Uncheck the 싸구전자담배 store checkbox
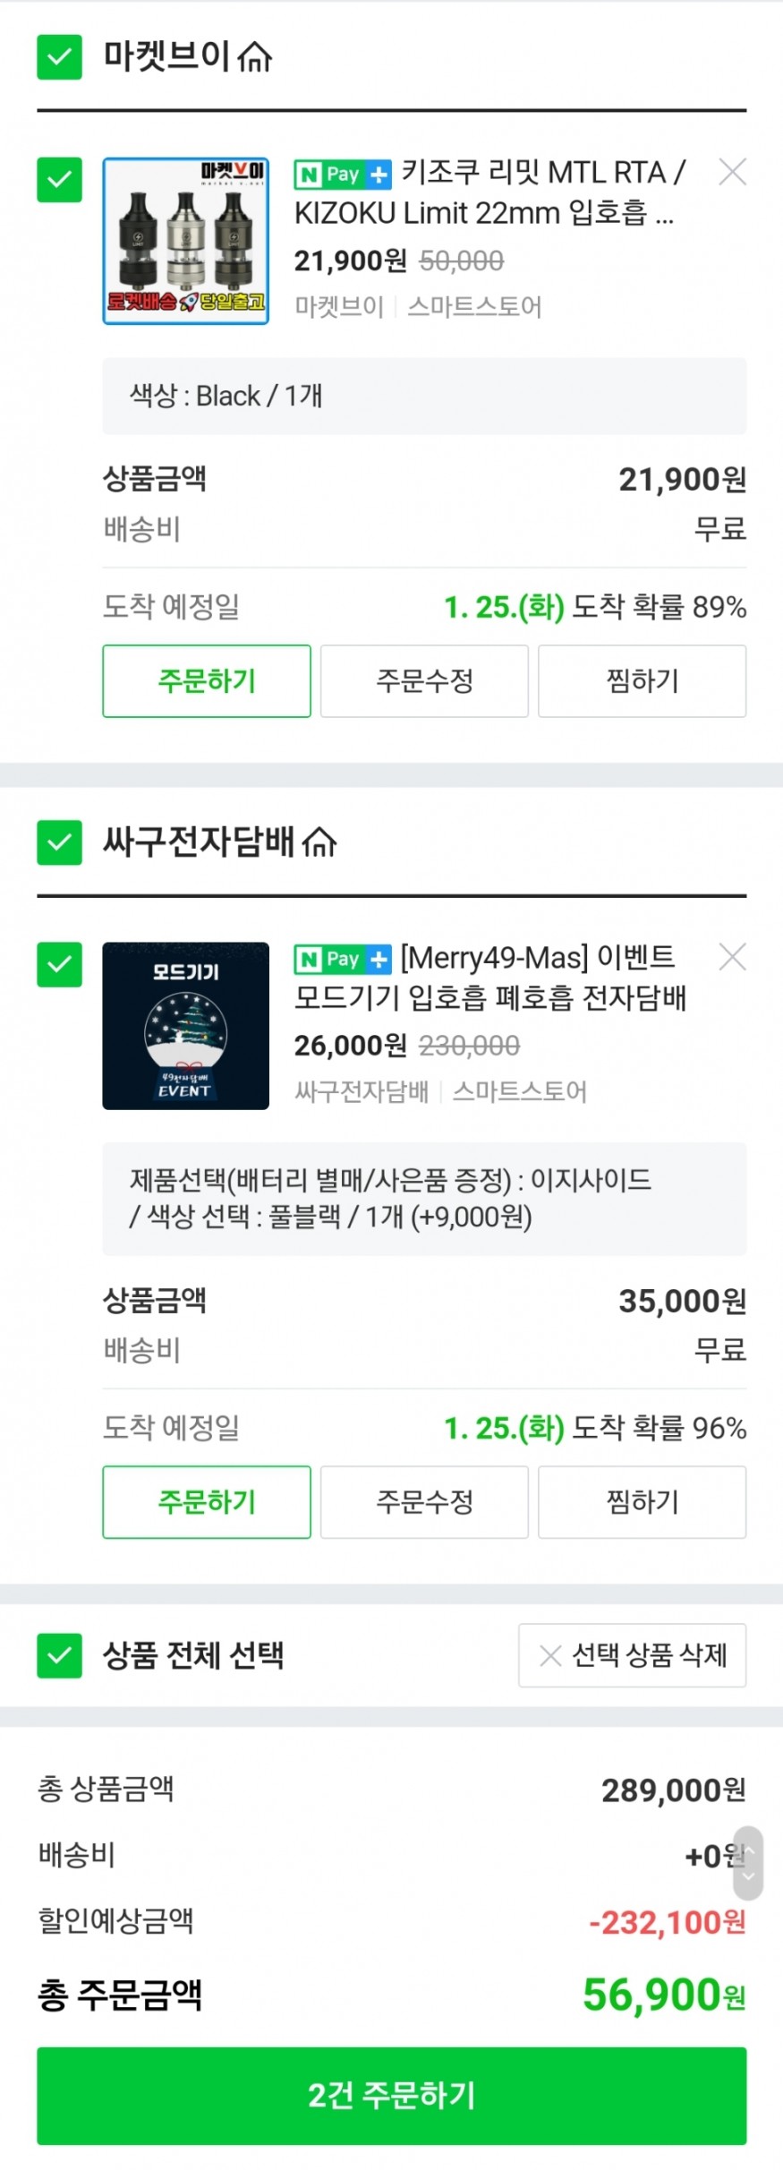This screenshot has width=783, height=2170. click(x=59, y=842)
